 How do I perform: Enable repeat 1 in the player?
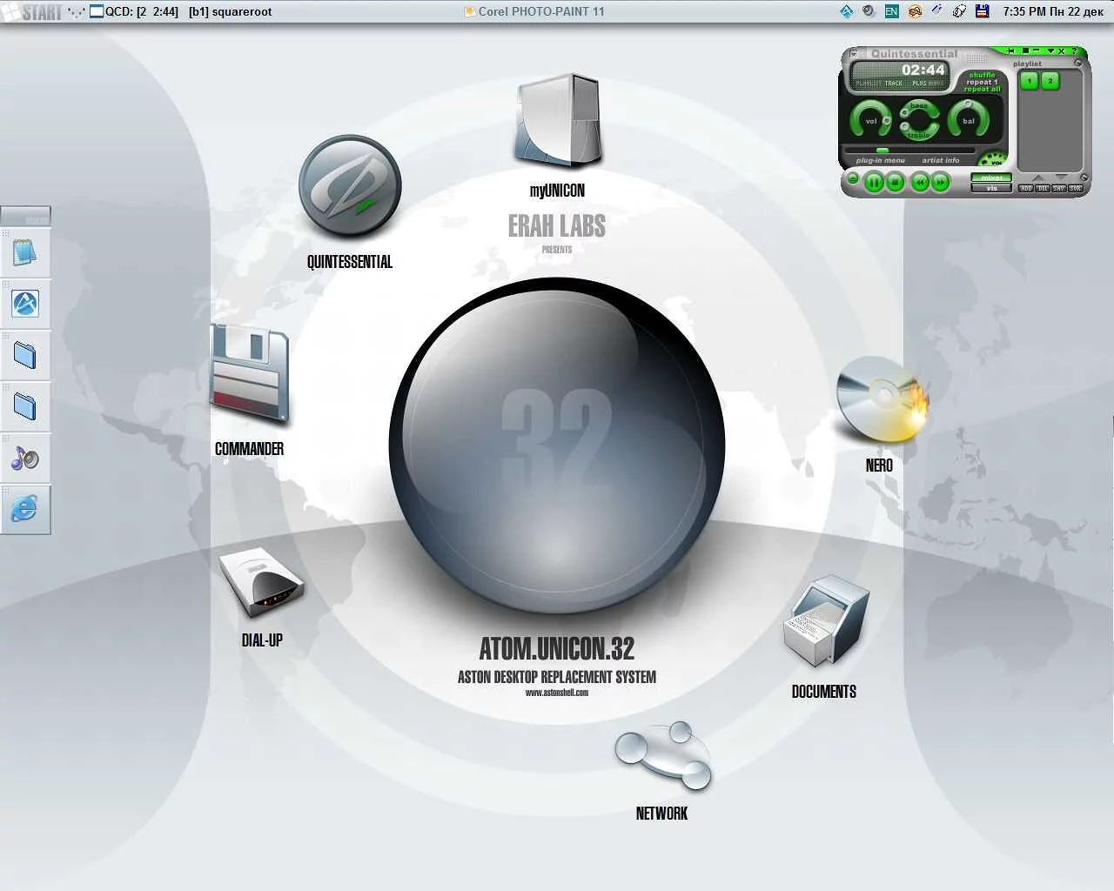click(982, 82)
